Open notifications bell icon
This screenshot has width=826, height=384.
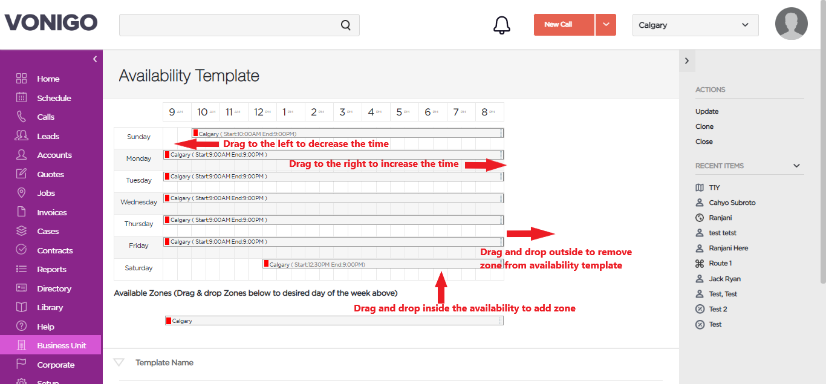502,25
